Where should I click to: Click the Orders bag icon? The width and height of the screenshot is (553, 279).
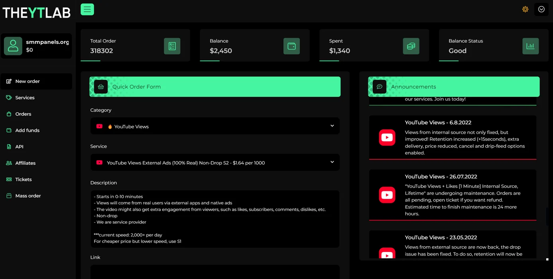(x=9, y=114)
